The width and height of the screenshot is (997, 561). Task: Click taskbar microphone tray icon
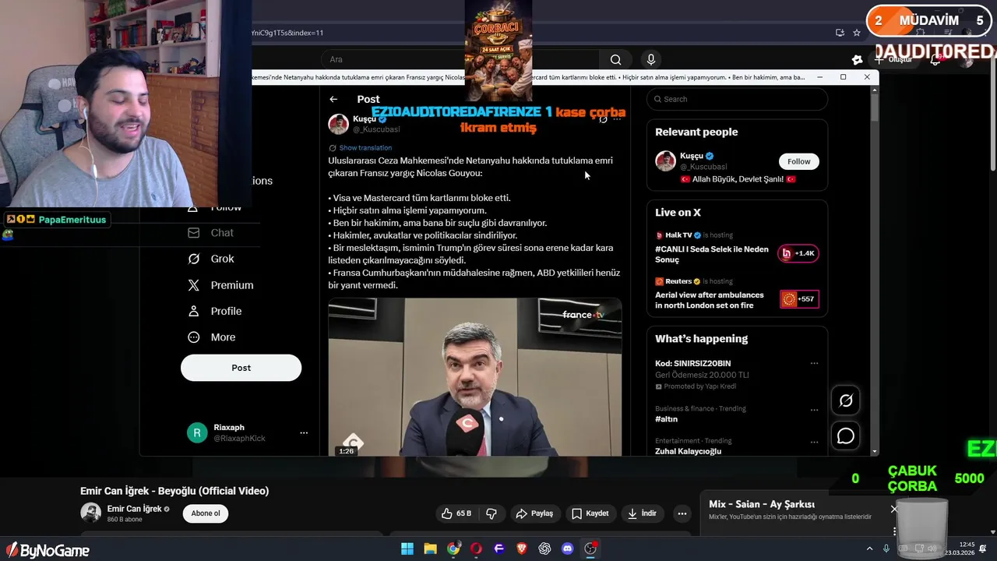tap(886, 549)
